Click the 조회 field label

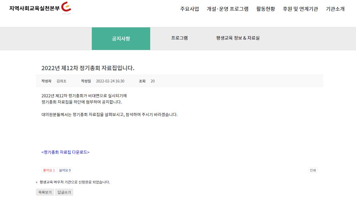click(142, 81)
